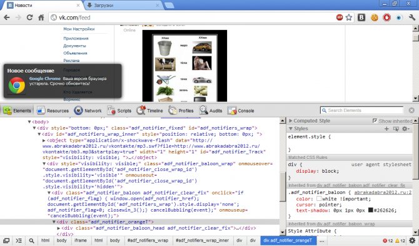The height and width of the screenshot is (246, 419).
Task: Collapse the body node
Action: pos(29,122)
